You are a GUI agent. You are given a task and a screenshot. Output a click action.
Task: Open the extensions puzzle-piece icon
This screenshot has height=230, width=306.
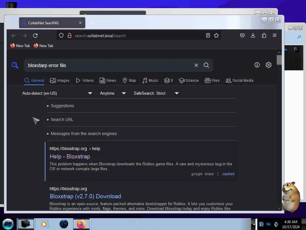pos(264,35)
